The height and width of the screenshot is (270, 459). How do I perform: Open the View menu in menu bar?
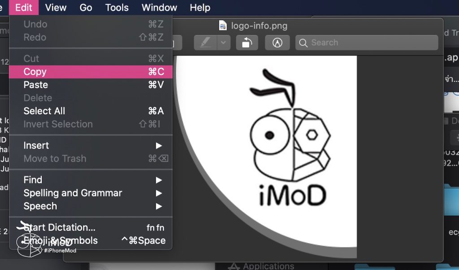(x=56, y=8)
